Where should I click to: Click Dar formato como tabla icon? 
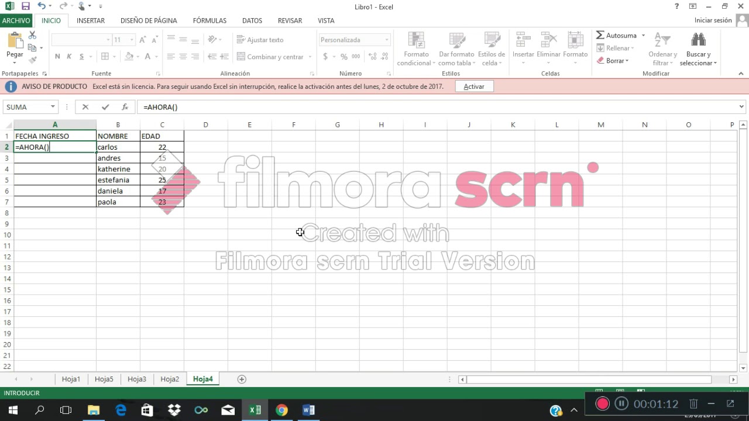coord(457,40)
